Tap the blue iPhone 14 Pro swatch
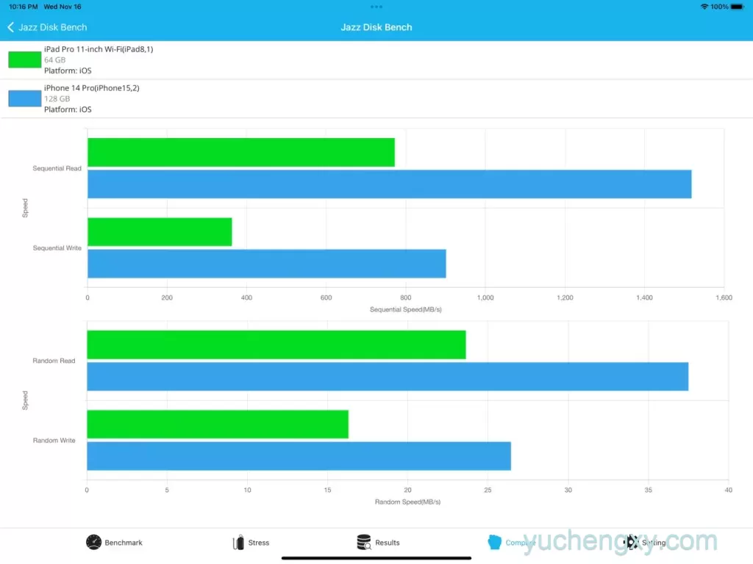The width and height of the screenshot is (753, 564). [25, 98]
